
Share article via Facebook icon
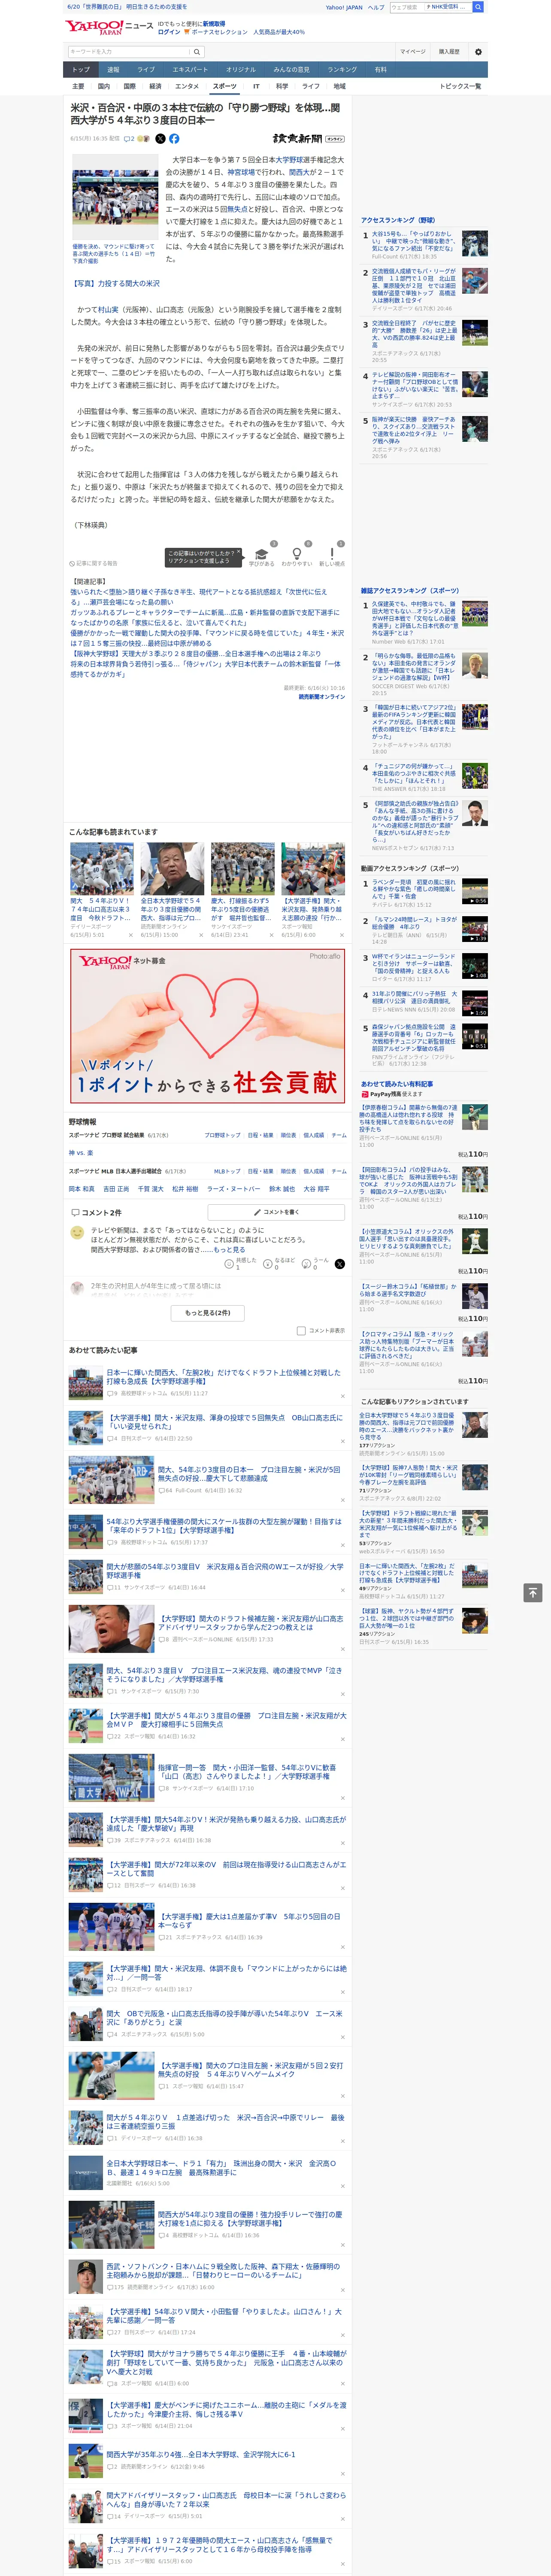(x=174, y=139)
